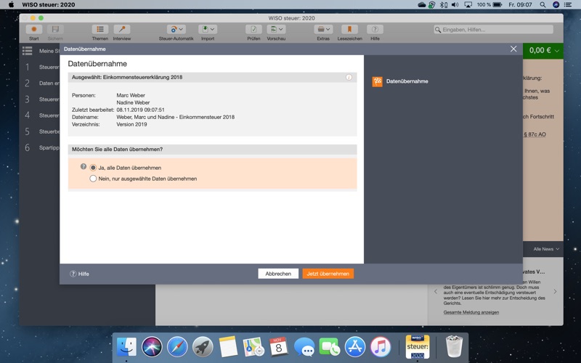The height and width of the screenshot is (363, 581).
Task: Click the Lesezeichen bookmark icon
Action: (349, 29)
